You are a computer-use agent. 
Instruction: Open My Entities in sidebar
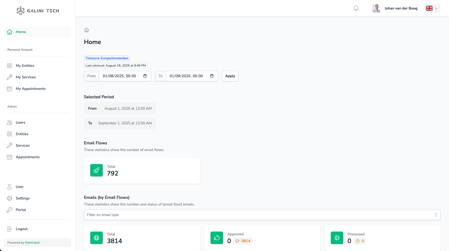point(25,66)
